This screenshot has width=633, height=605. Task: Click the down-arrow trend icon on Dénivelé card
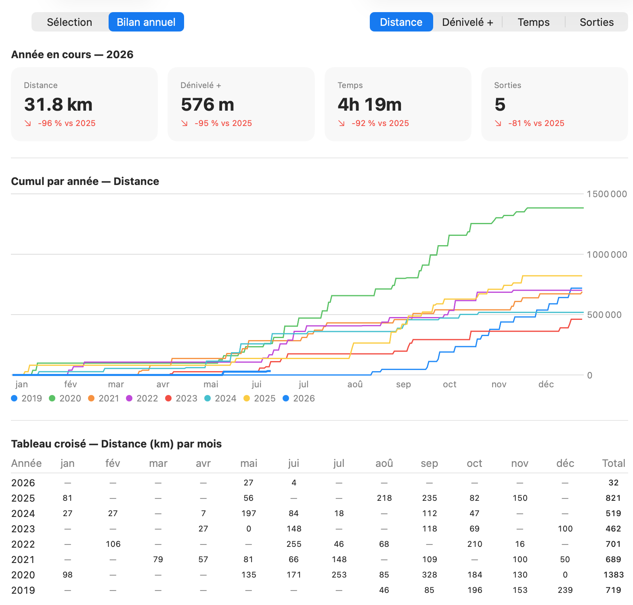184,123
